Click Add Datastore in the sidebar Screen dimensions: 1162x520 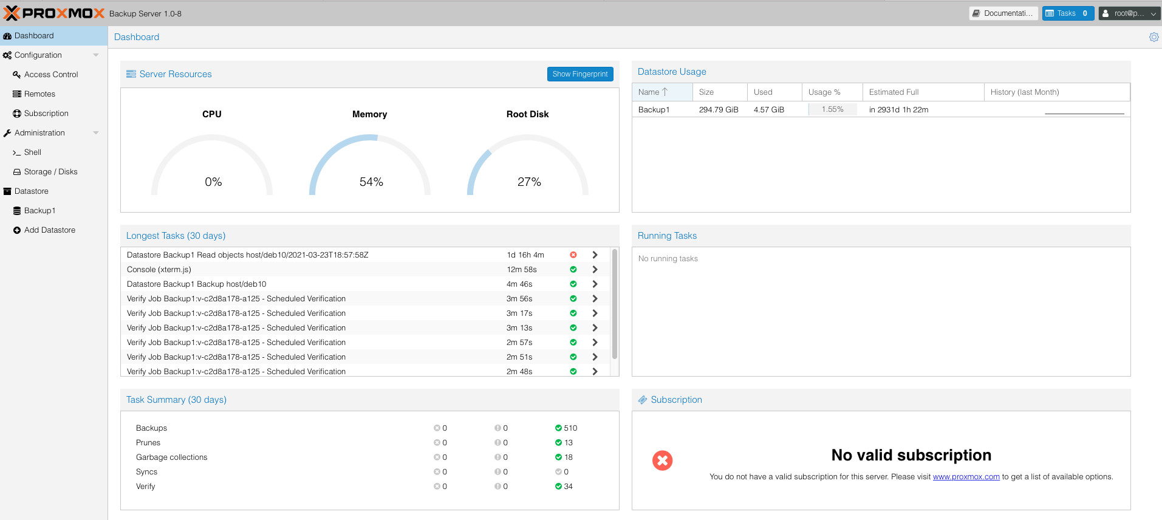(54, 230)
